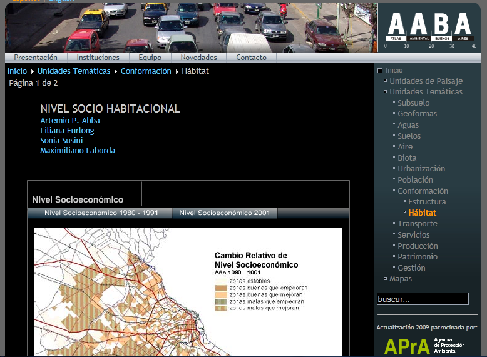The image size is (487, 357).
Task: Click the 'zonas buenas que empeoran' legend swatch
Action: 221,288
